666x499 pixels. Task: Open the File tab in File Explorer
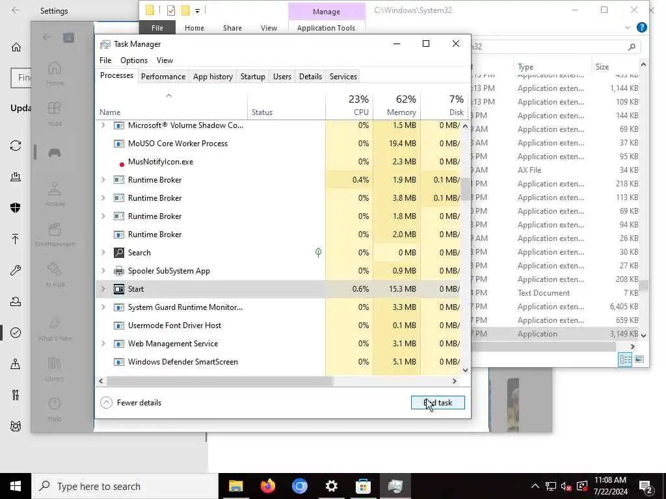point(157,27)
